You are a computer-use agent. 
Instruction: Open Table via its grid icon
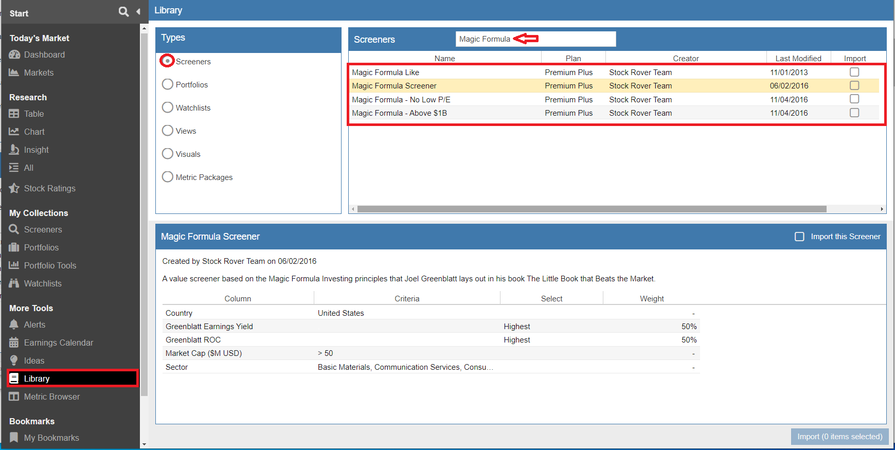point(14,114)
